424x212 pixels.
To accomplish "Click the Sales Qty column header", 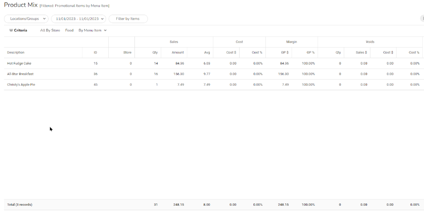I will pos(155,52).
